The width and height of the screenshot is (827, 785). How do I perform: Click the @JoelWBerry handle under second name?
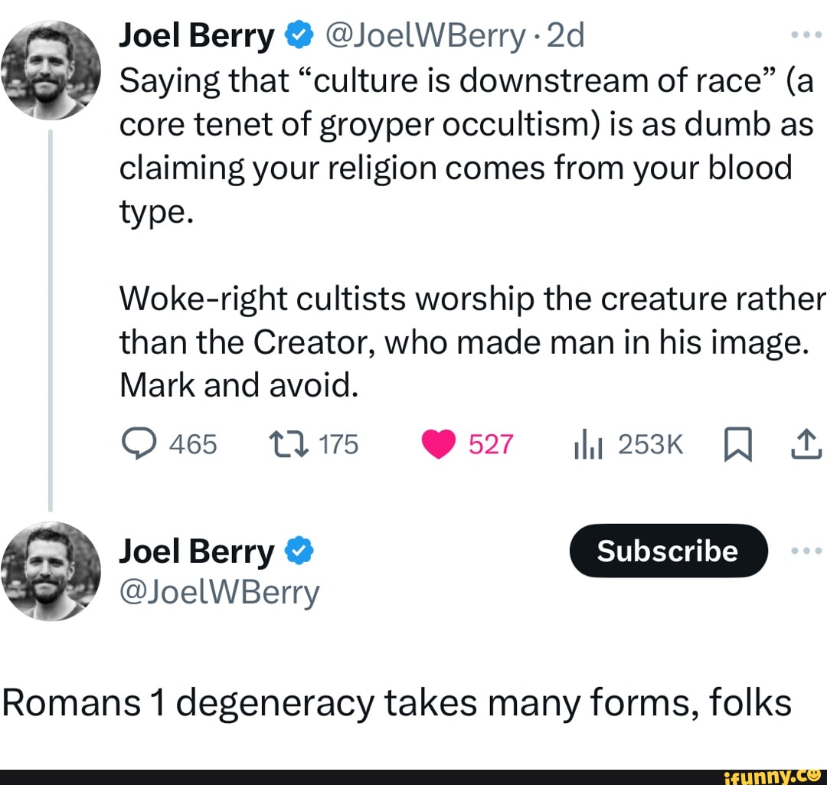click(220, 592)
